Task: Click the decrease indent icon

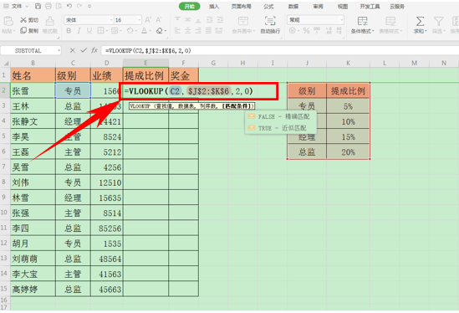Action: (210, 19)
